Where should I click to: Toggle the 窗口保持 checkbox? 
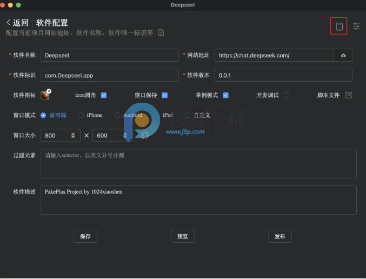(x=164, y=95)
